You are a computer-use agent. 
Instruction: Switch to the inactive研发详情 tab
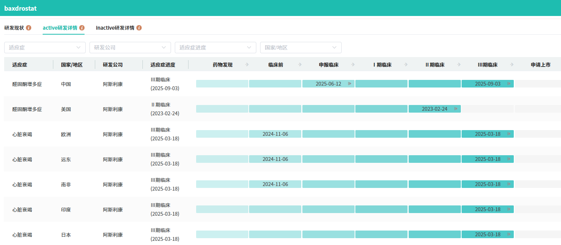click(115, 28)
